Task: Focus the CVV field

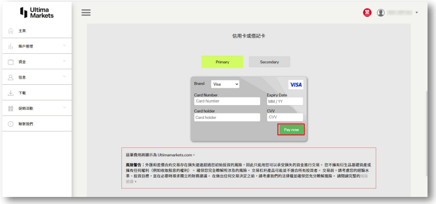Action: [285, 117]
